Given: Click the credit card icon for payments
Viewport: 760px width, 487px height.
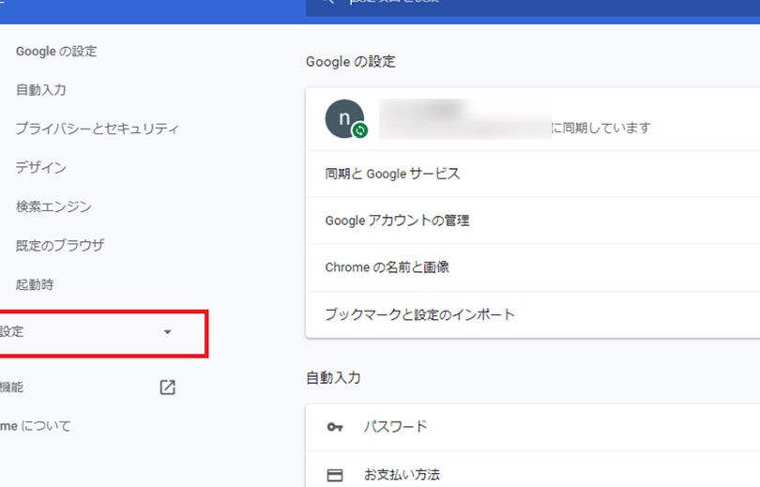Looking at the screenshot, I should click(335, 475).
